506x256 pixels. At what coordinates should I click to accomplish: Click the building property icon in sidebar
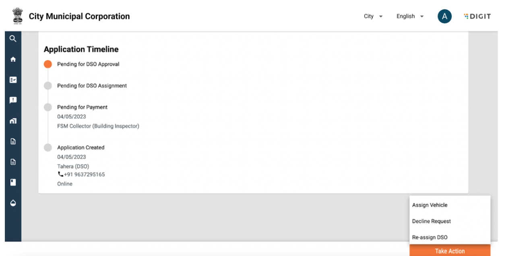[13, 121]
